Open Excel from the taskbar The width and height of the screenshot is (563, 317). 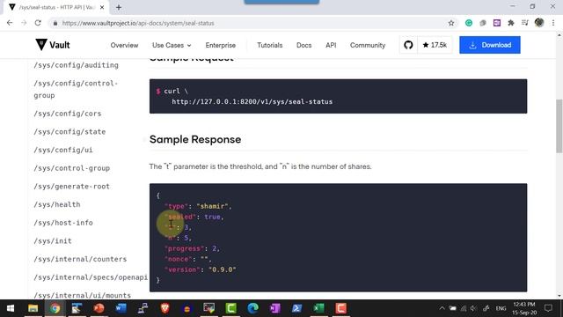[318, 308]
